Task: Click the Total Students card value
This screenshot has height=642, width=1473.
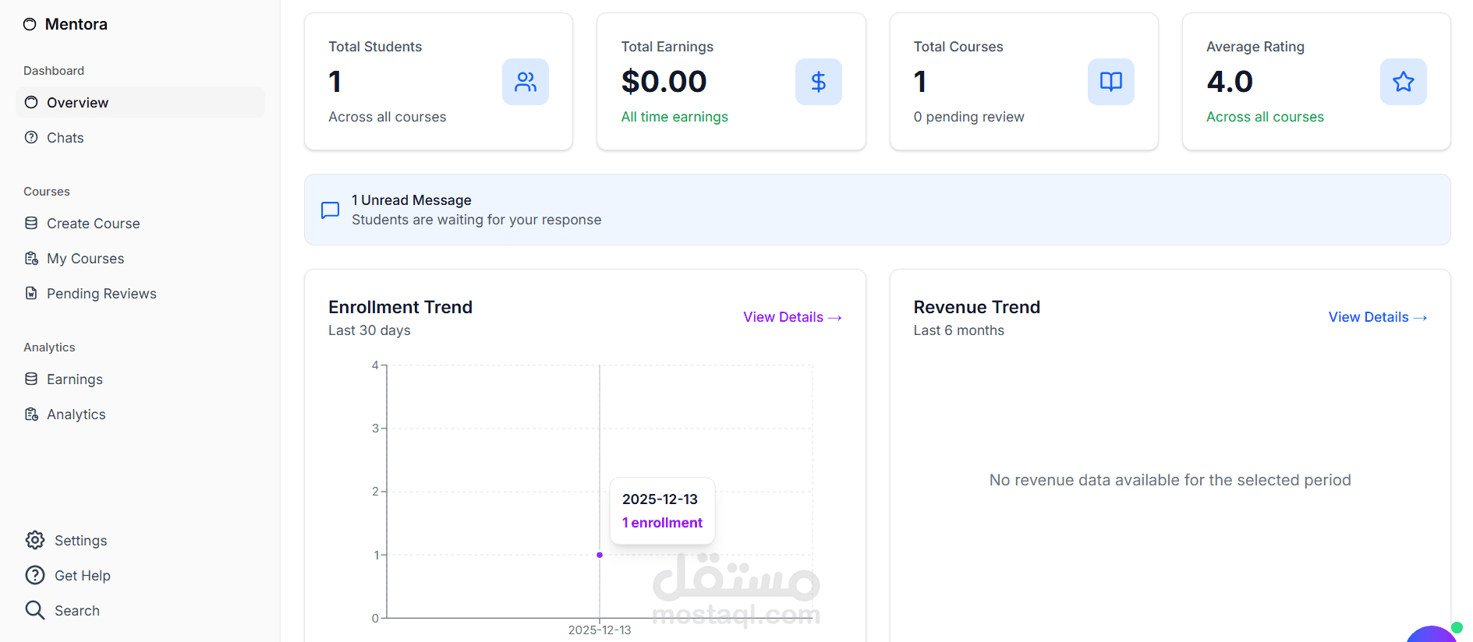Action: click(335, 82)
